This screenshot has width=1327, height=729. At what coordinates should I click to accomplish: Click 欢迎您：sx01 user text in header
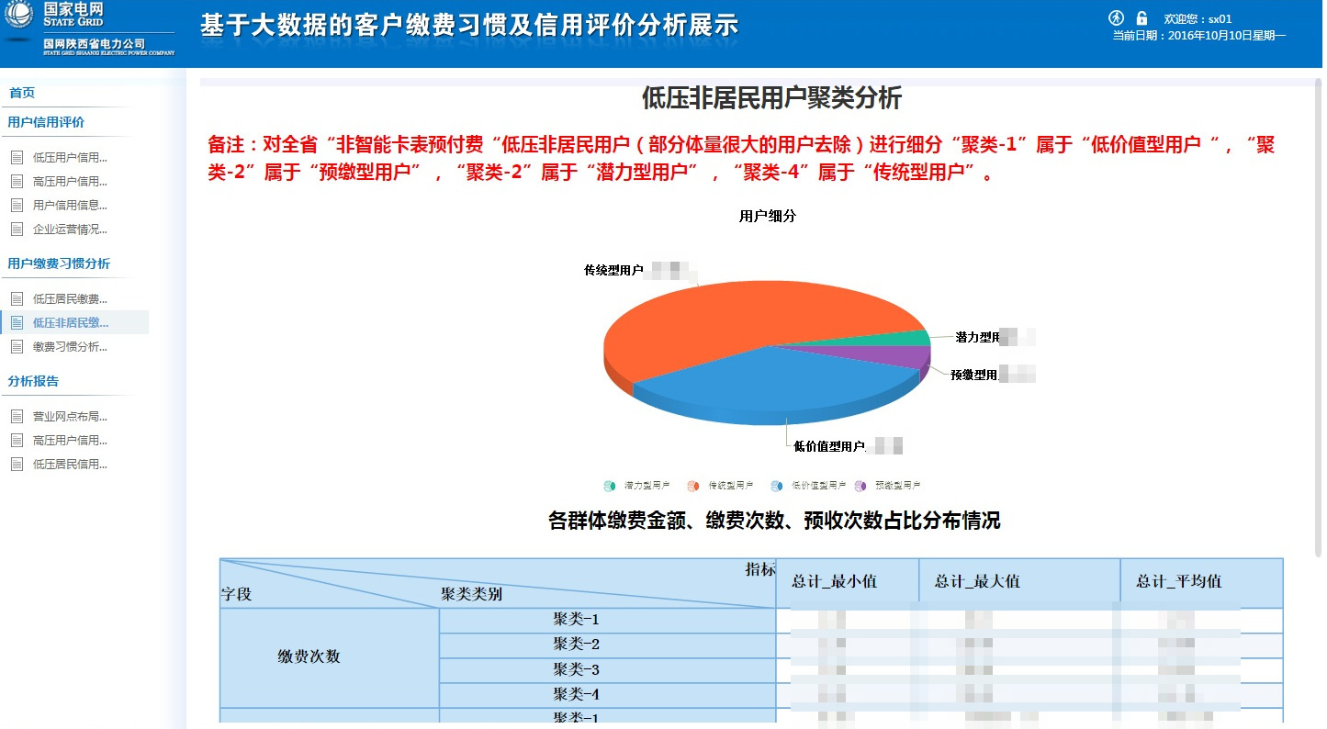(1198, 18)
